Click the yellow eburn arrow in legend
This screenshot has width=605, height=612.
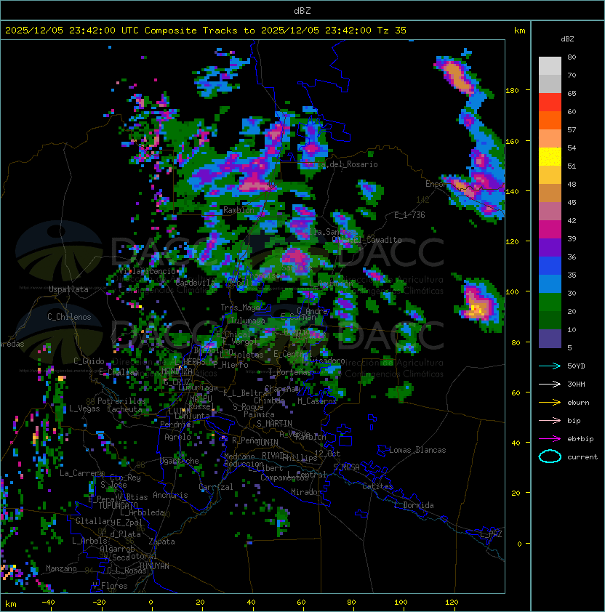550,403
